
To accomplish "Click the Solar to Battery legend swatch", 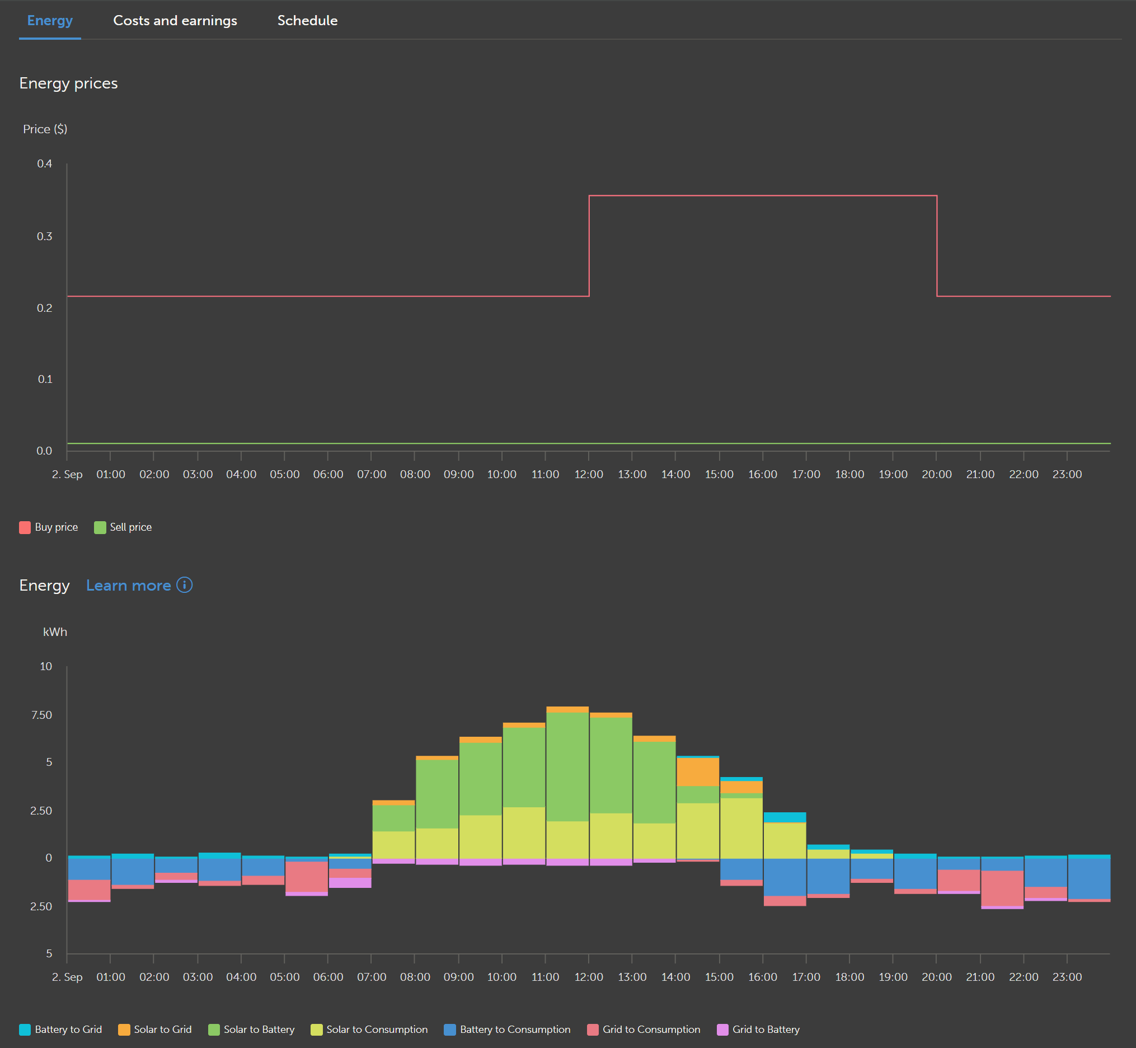I will pos(214,1030).
